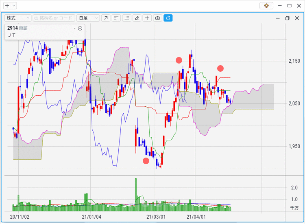Maximize the inner chart panel
The width and height of the screenshot is (305, 224).
(287, 18)
